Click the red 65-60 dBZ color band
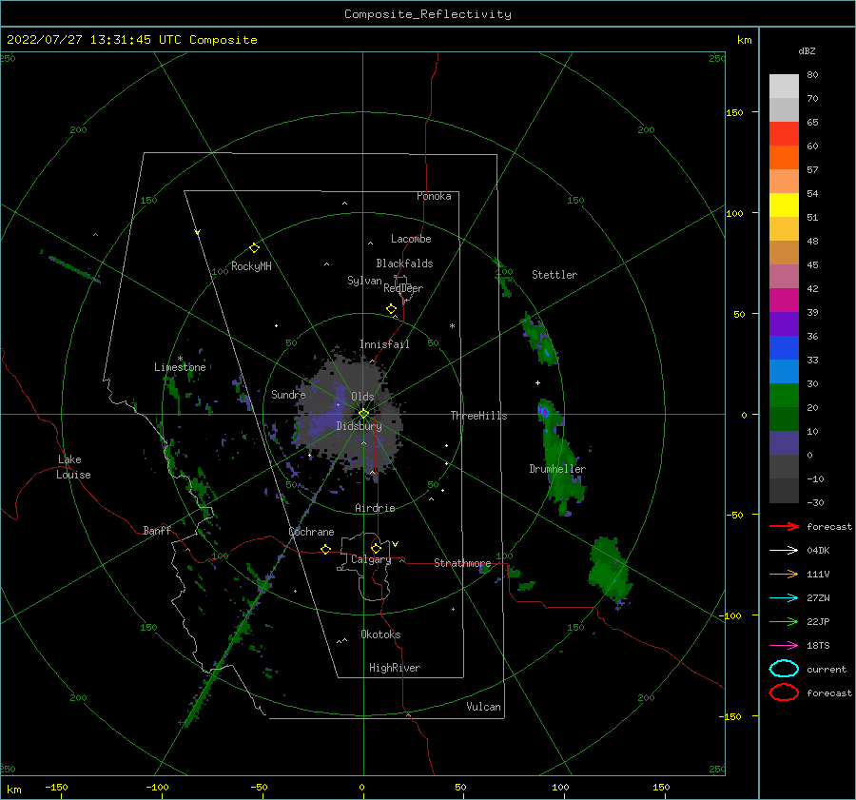The width and height of the screenshot is (856, 800). point(784,134)
